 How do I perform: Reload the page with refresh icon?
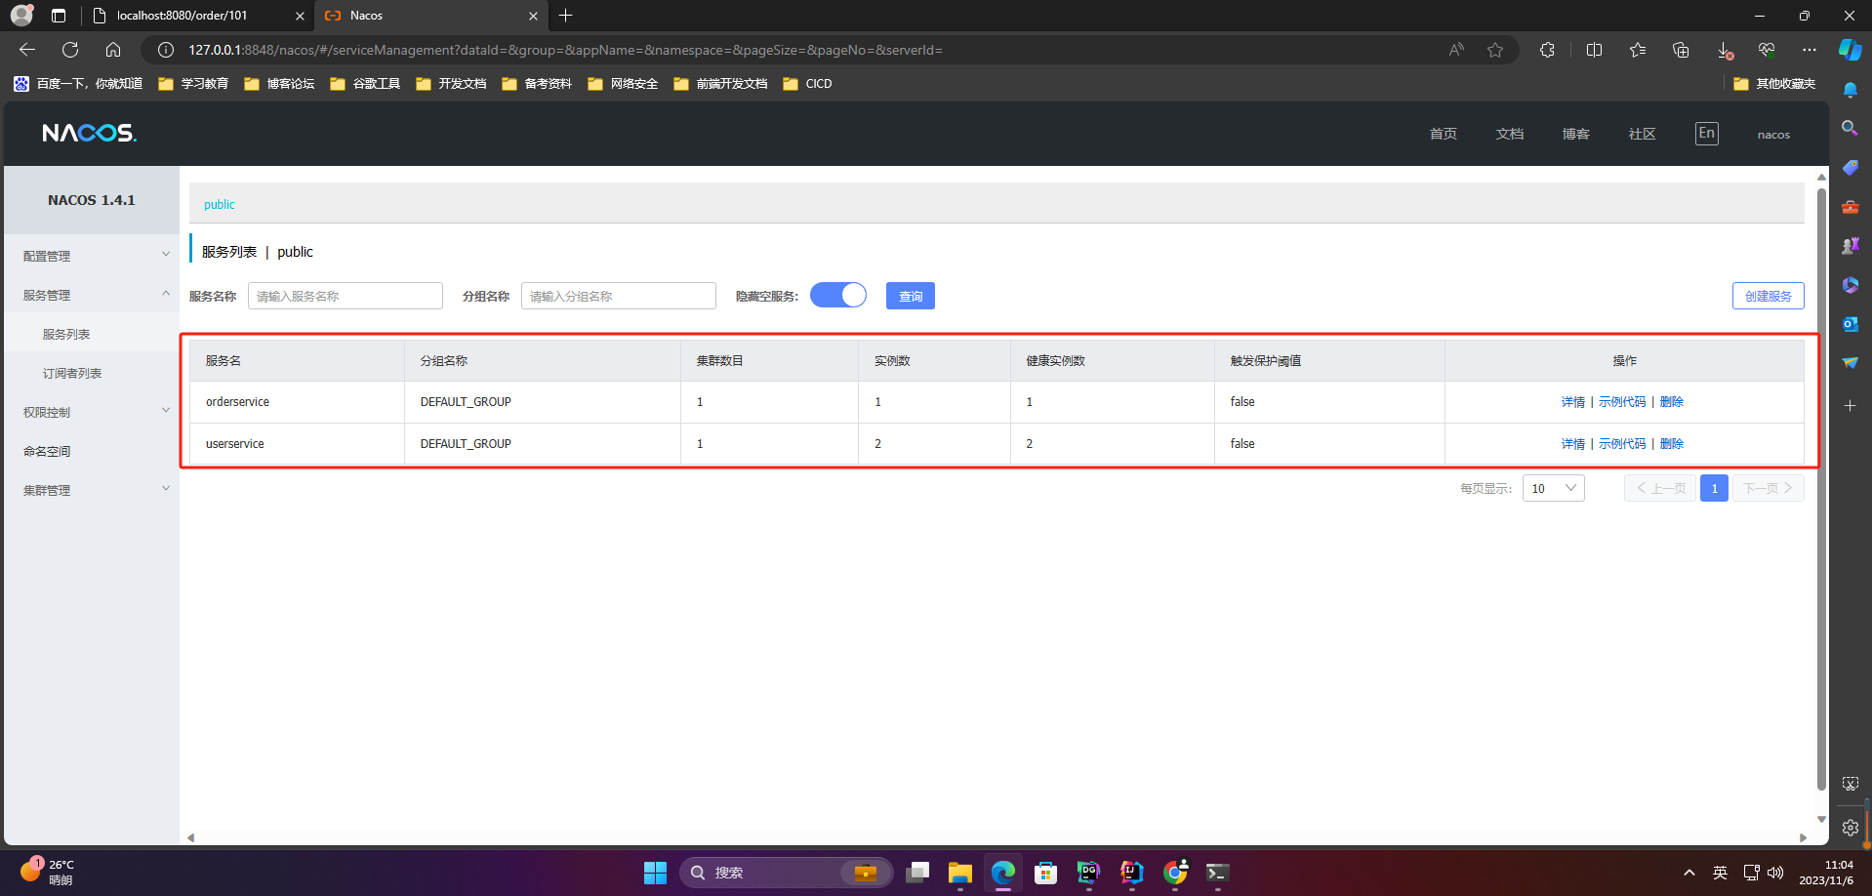click(70, 50)
